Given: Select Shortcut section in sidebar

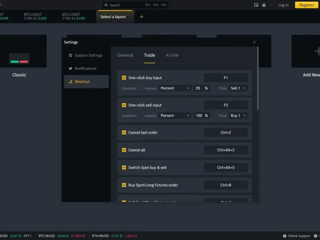Looking at the screenshot, I should click(x=86, y=82).
